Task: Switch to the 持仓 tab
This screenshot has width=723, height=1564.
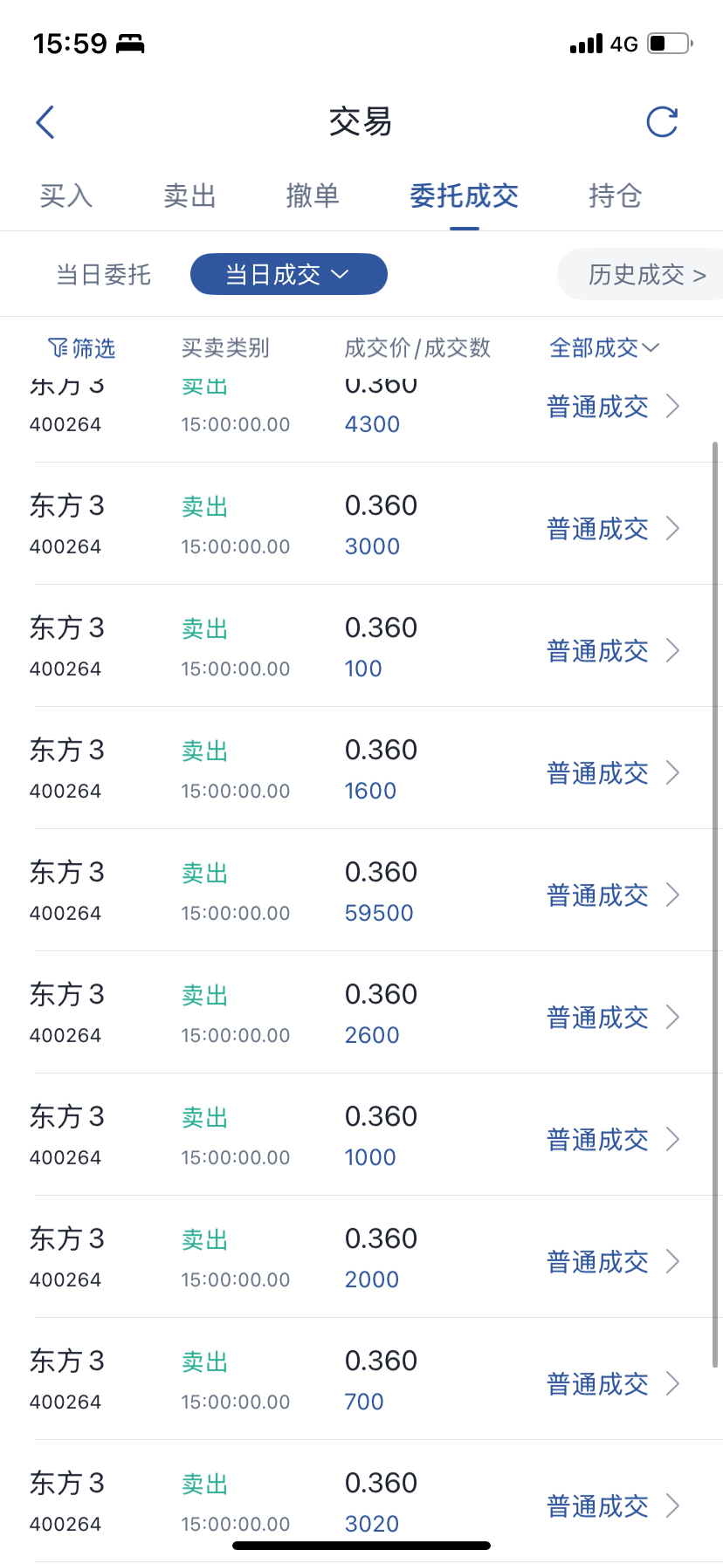Action: (x=615, y=195)
